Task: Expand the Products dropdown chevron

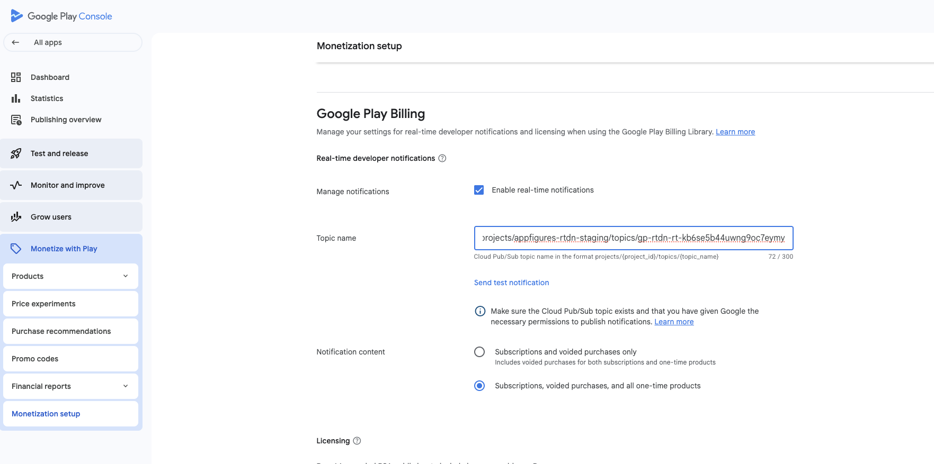Action: click(x=126, y=276)
